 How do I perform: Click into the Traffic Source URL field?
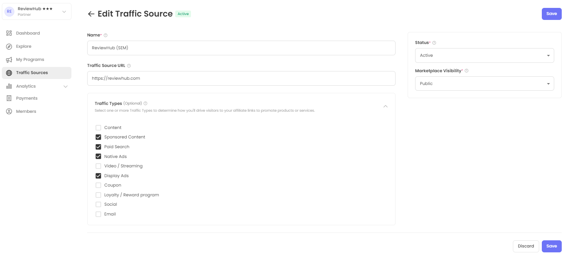[x=241, y=78]
